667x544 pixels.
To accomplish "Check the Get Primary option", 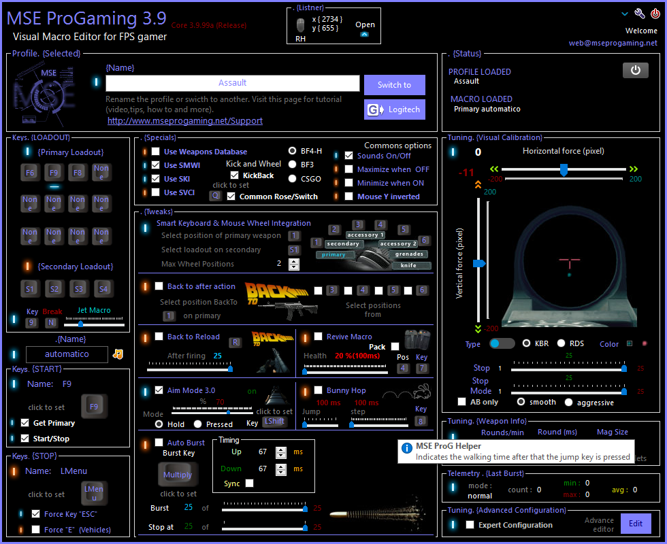I will (x=25, y=423).
